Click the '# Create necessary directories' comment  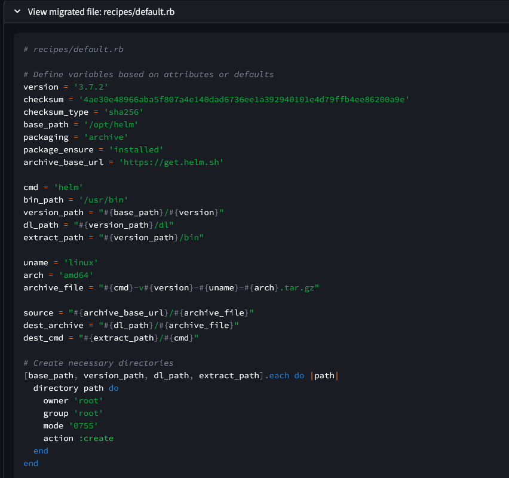click(x=99, y=363)
